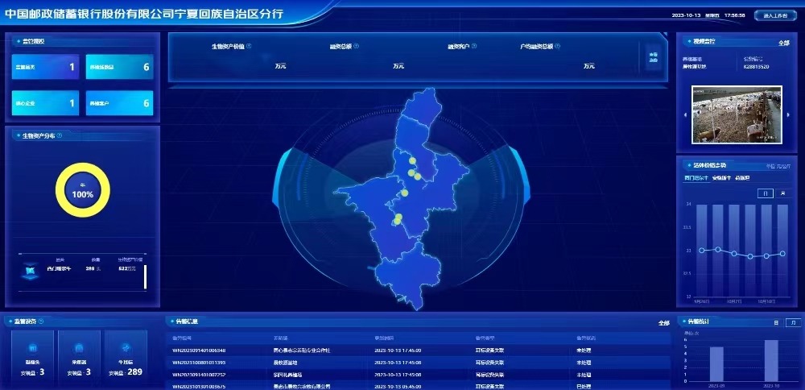Select the 牛耳标 ear tag icon
The height and width of the screenshot is (390, 805).
click(126, 348)
